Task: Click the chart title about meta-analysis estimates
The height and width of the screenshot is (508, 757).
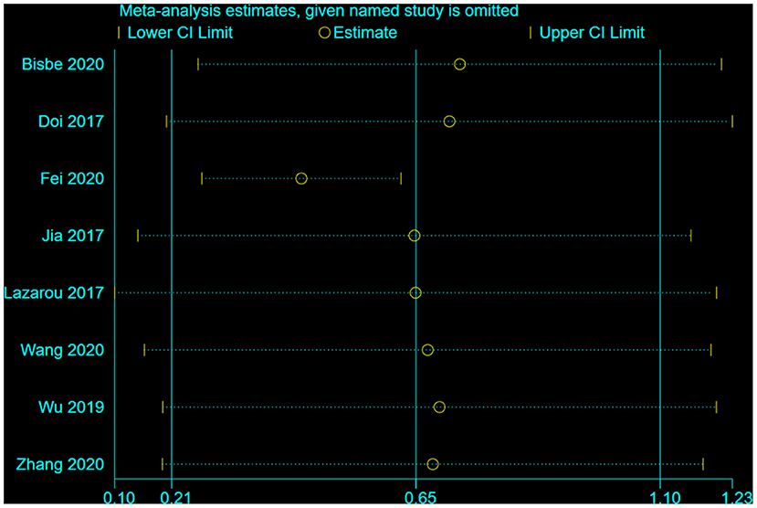Action: [x=319, y=10]
